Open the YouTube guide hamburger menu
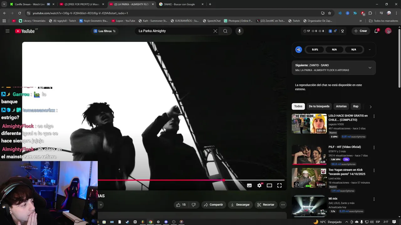 pyautogui.click(x=8, y=31)
